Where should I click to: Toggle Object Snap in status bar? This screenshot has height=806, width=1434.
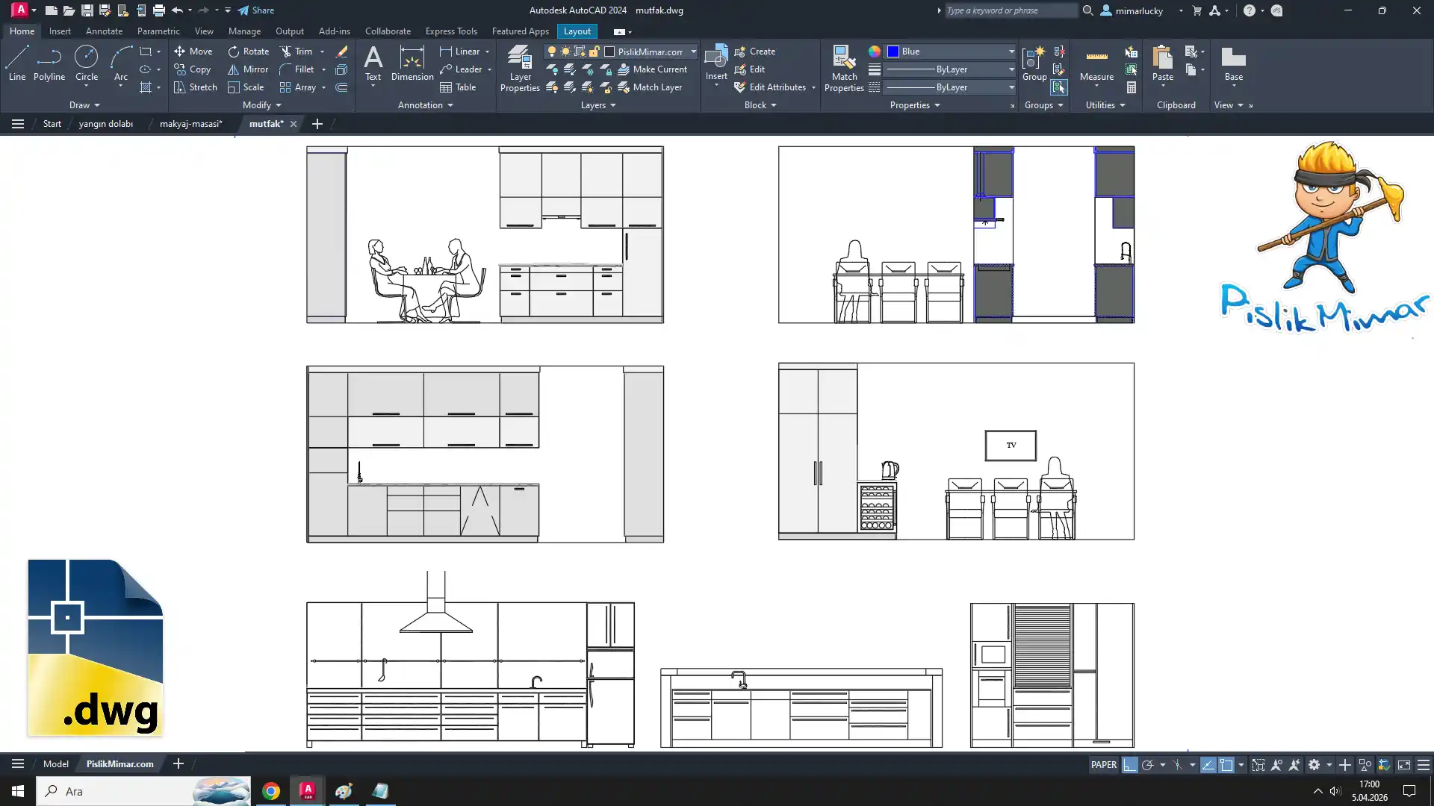(x=1226, y=765)
